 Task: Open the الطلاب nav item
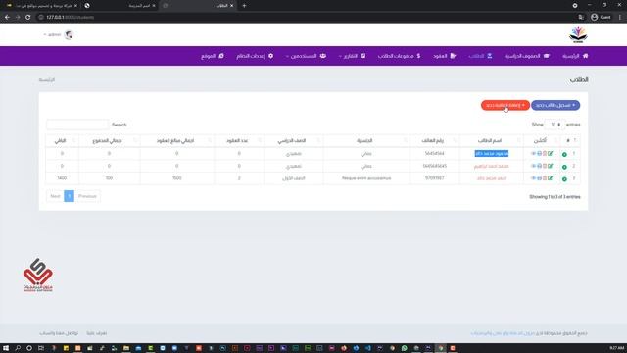(x=480, y=56)
